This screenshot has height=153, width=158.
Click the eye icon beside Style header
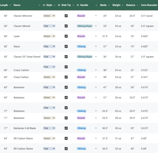(44, 5)
